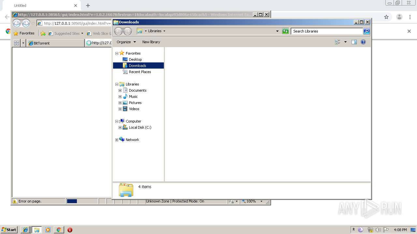The image size is (417, 234).
Task: Expand the Pictures library node
Action: coord(120,103)
